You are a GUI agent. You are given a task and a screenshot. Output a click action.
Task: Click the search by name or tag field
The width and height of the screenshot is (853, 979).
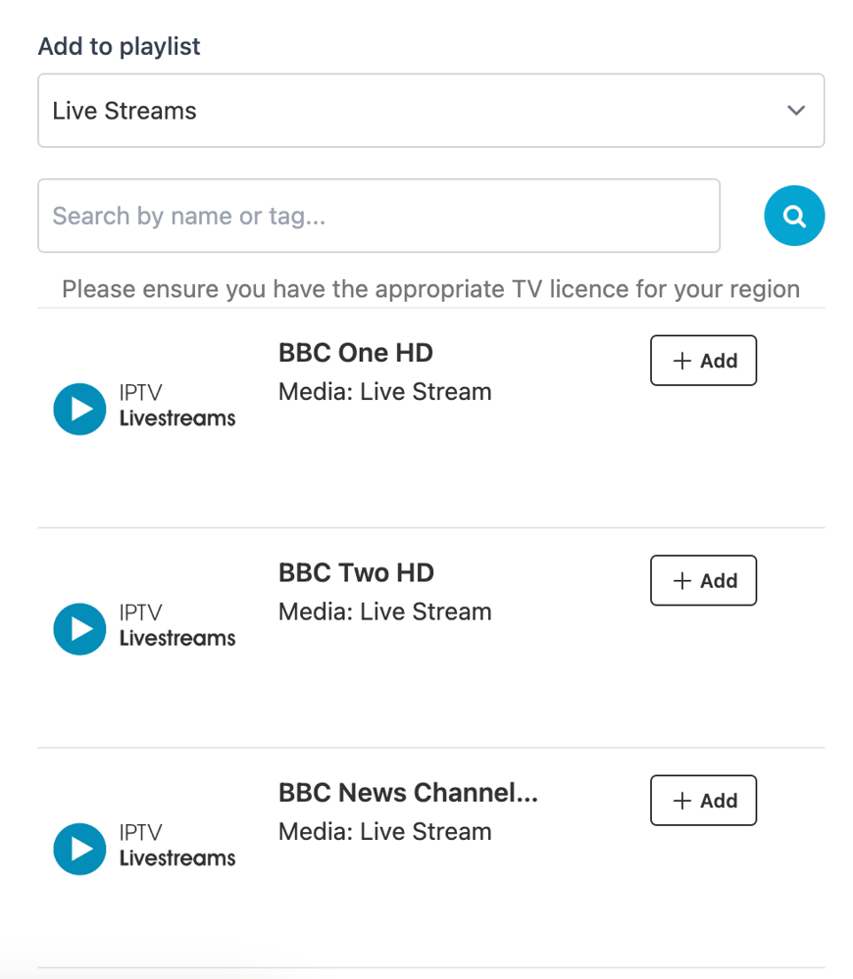coord(378,216)
